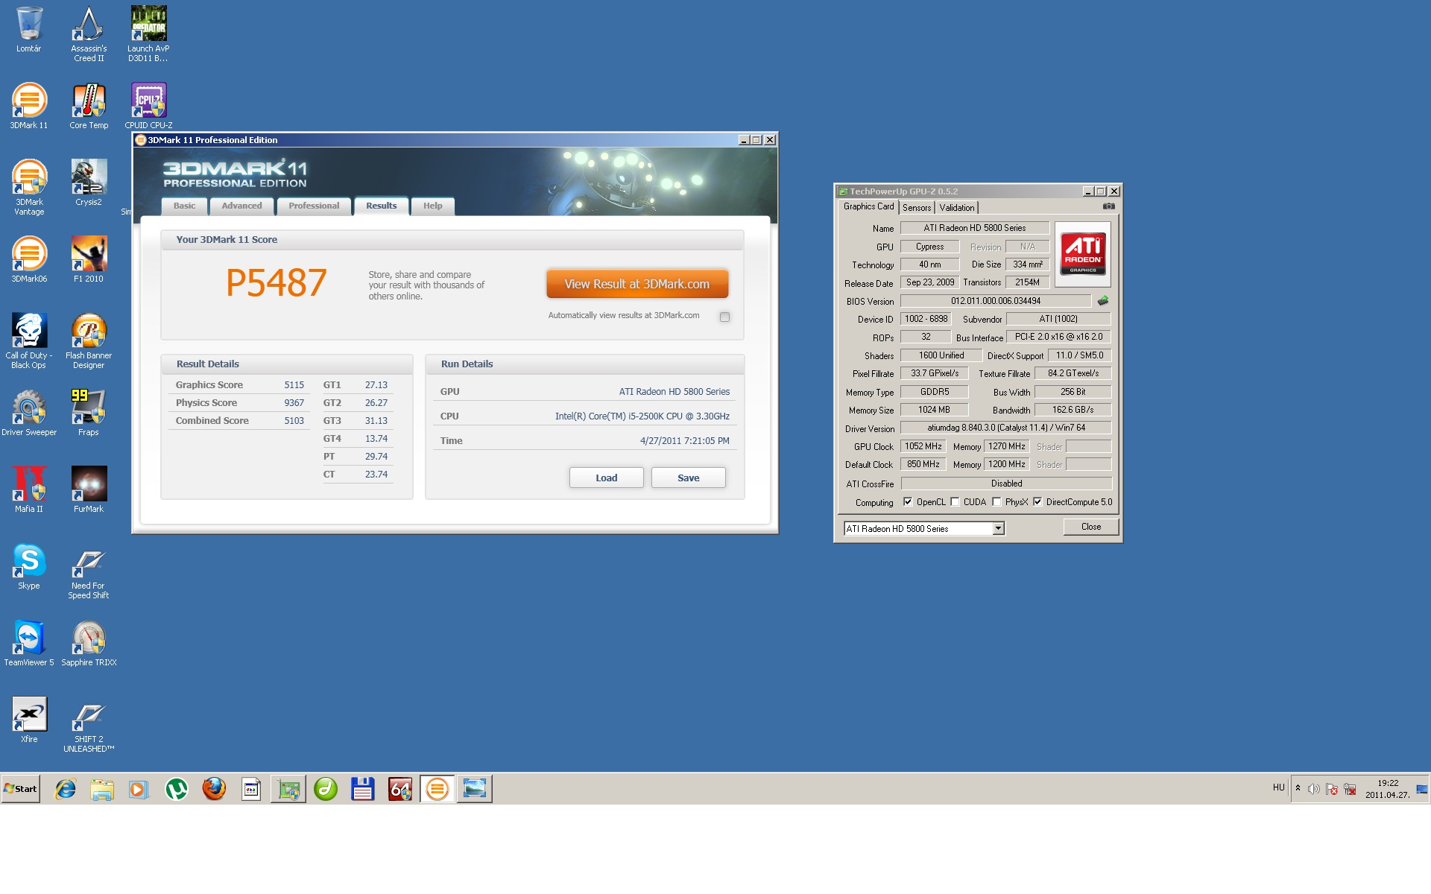Open Dreamweaver green icon on taskbar
The height and width of the screenshot is (894, 1431).
pyautogui.click(x=326, y=789)
